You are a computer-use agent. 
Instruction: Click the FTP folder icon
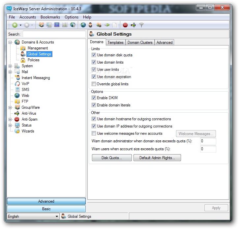tap(17, 101)
